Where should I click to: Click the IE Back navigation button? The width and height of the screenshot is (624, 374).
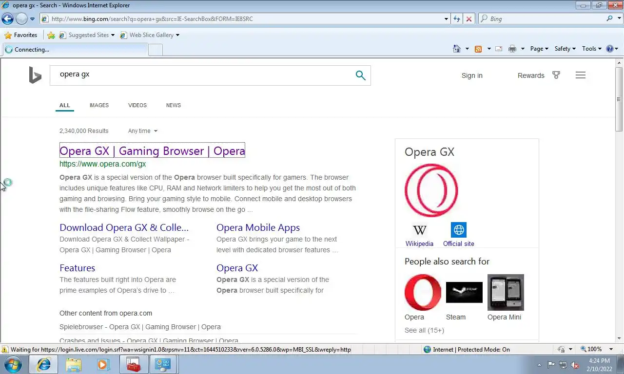click(x=7, y=19)
